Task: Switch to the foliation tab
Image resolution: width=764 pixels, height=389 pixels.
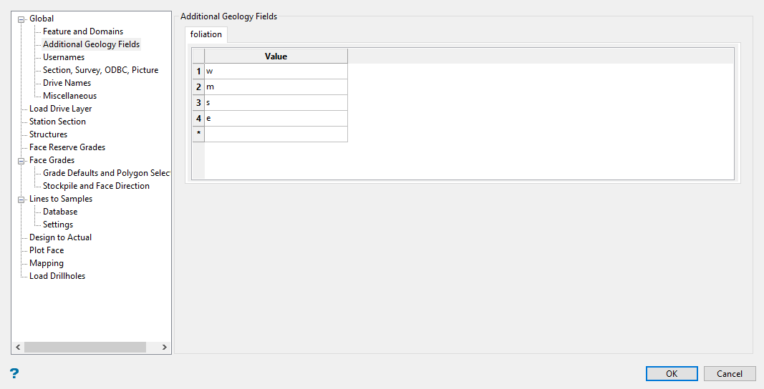Action: [x=206, y=34]
